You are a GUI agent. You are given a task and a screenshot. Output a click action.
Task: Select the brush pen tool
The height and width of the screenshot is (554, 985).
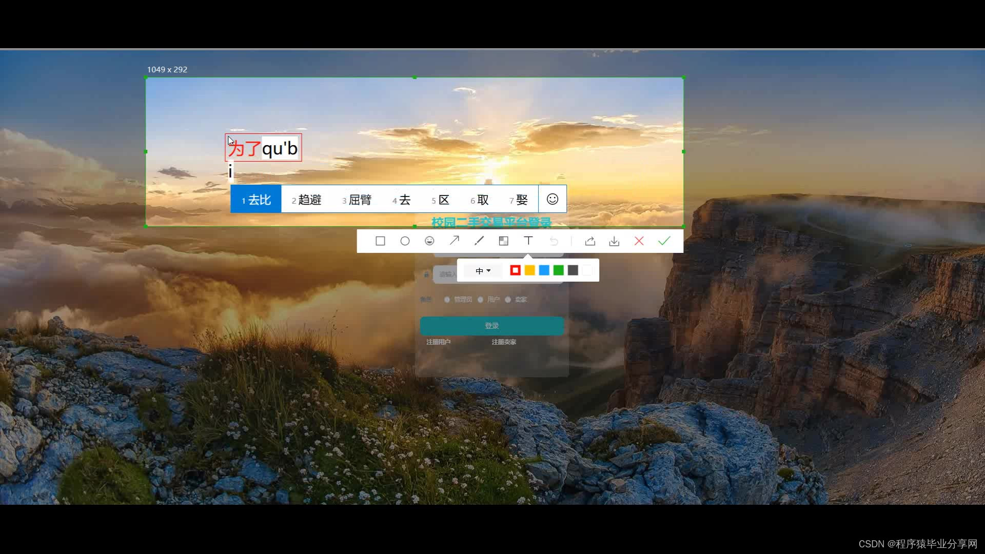pyautogui.click(x=479, y=241)
